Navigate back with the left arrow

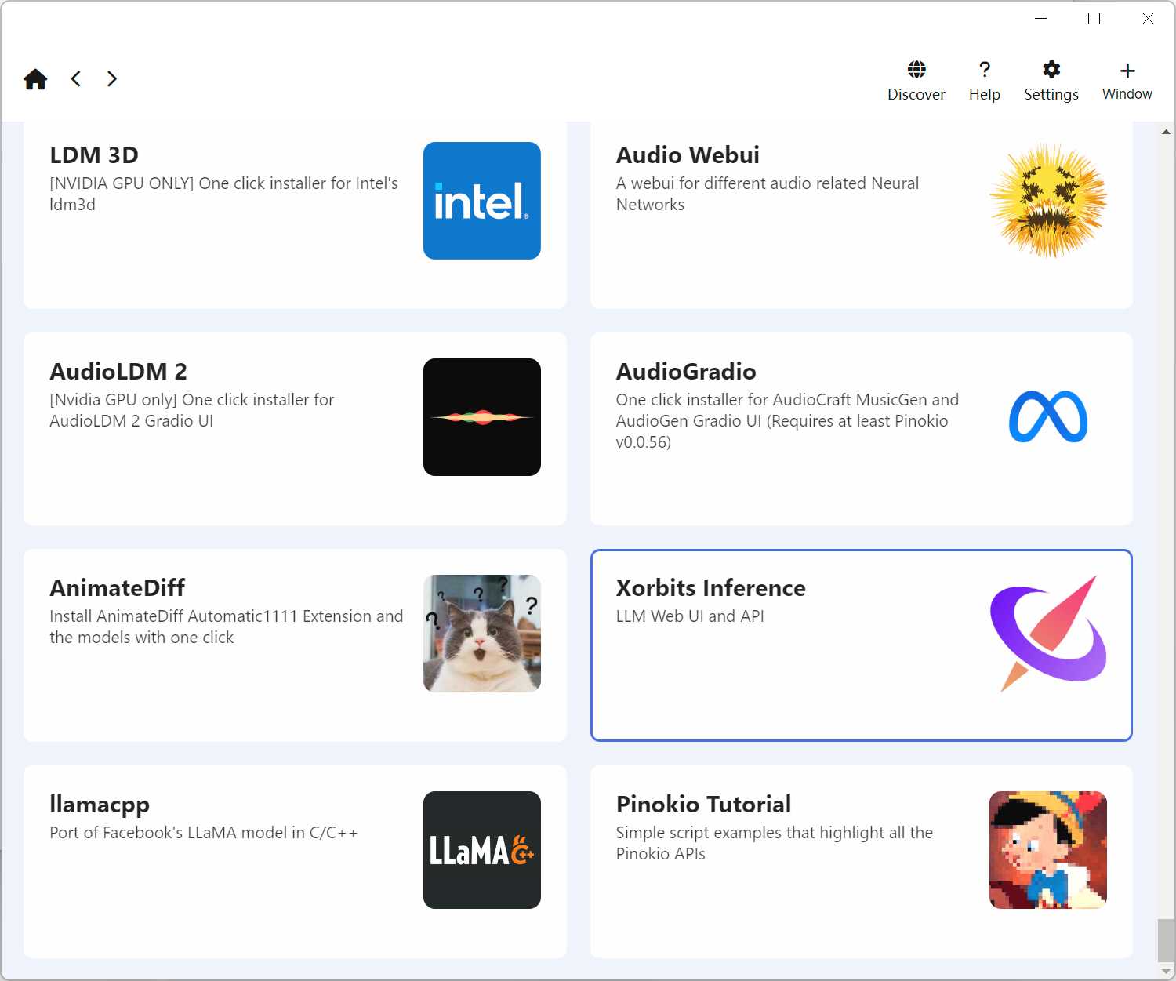[x=76, y=78]
